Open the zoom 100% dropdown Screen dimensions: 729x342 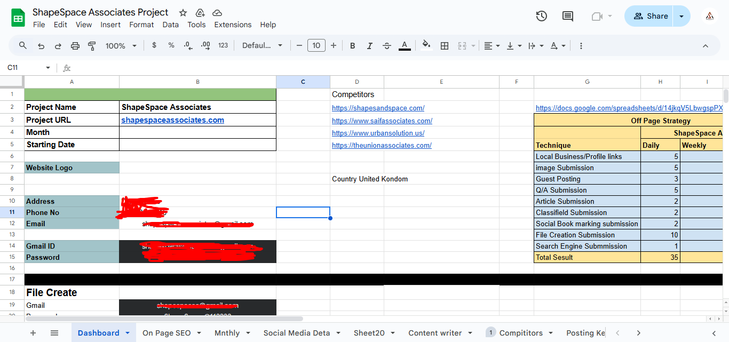(x=121, y=46)
